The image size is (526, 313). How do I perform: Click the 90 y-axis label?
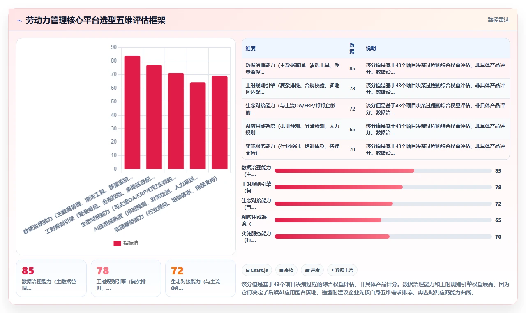[114, 47]
